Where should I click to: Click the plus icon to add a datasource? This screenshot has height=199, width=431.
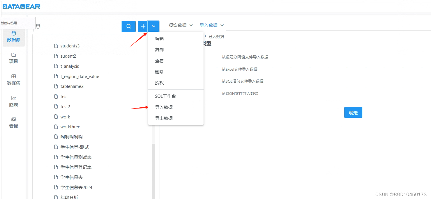click(x=143, y=26)
